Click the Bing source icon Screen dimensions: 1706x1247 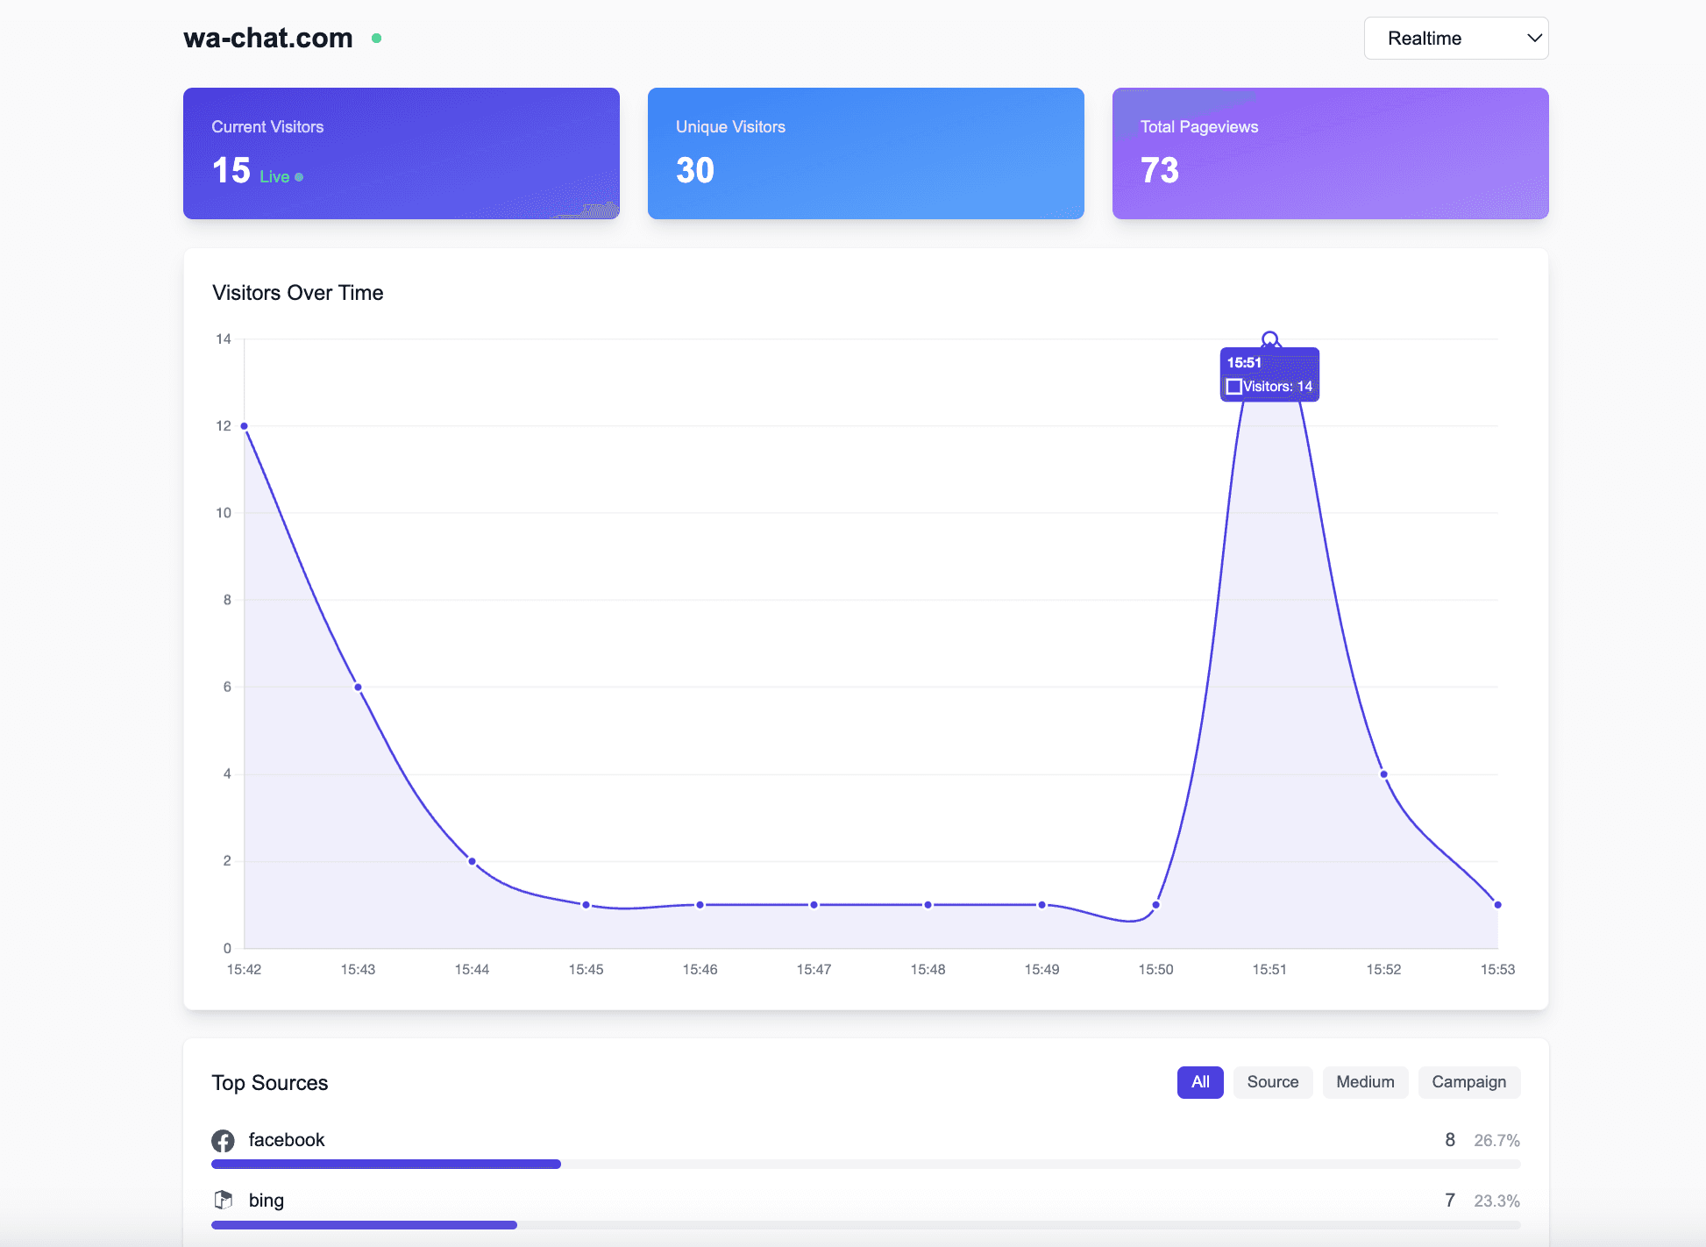(224, 1200)
